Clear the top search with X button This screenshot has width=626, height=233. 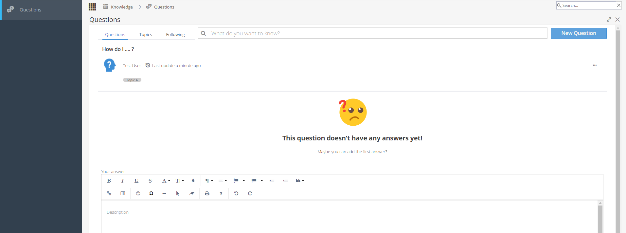coord(619,5)
